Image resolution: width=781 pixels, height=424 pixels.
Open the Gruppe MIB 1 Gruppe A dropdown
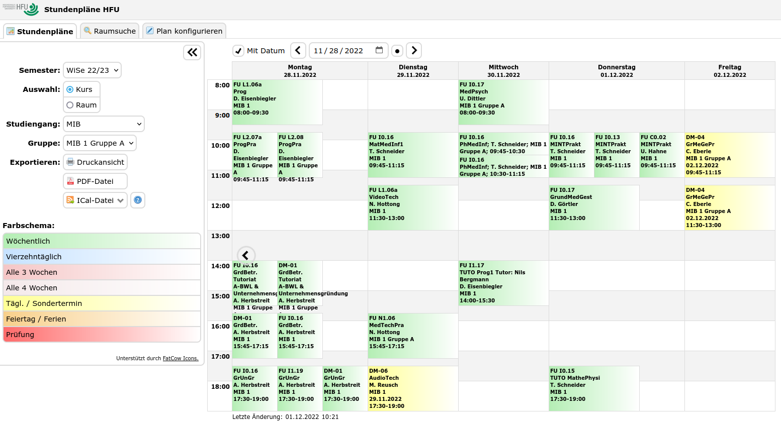pyautogui.click(x=100, y=143)
